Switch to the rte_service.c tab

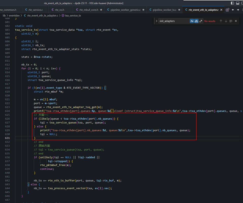tap(35, 10)
